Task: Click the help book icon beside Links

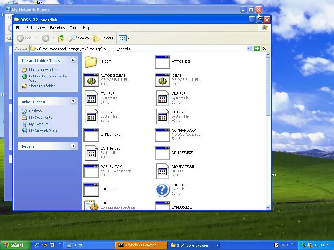Action: [x=276, y=245]
